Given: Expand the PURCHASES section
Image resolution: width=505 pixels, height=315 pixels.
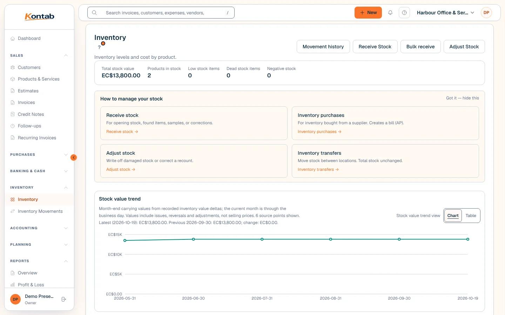Looking at the screenshot, I should click(x=39, y=155).
